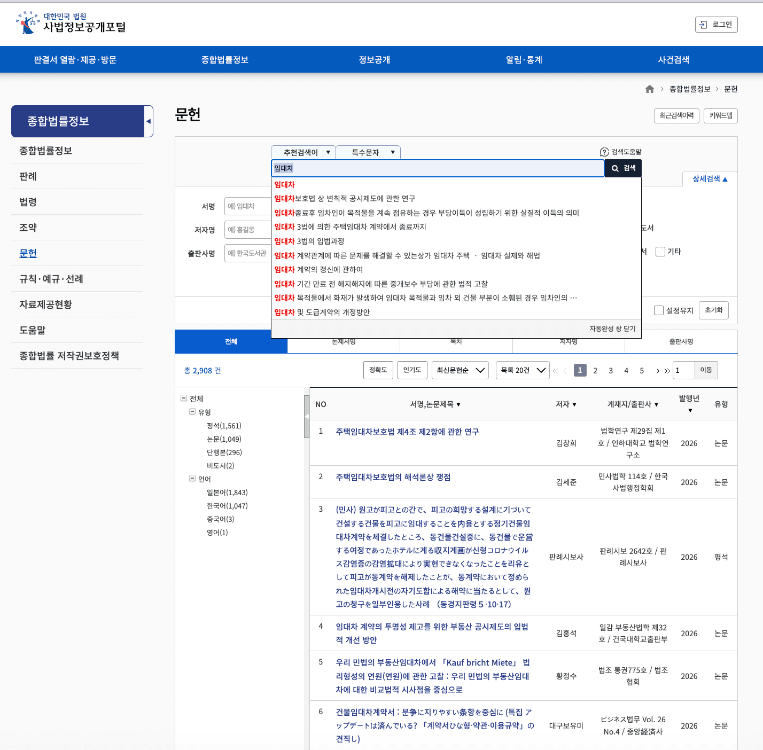Open the 목록 20건 list-size dropdown
The image size is (763, 750).
coord(523,370)
